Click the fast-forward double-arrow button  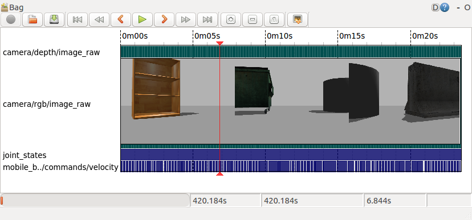pos(186,20)
